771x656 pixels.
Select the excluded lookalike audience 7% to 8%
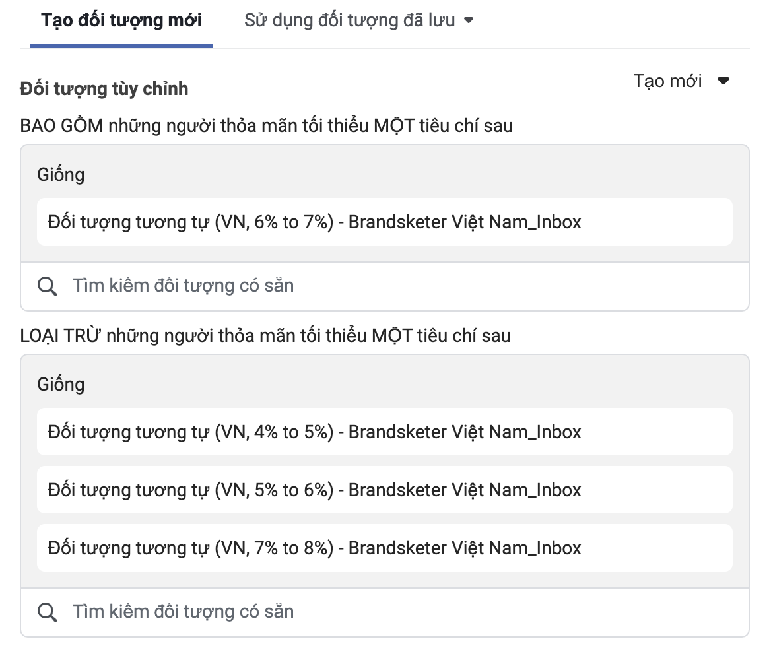(385, 548)
